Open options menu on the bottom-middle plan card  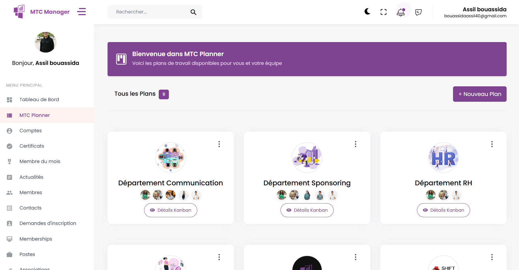point(356,257)
